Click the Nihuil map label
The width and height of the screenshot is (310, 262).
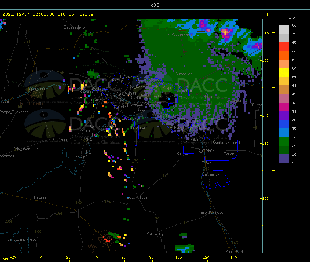82,157
